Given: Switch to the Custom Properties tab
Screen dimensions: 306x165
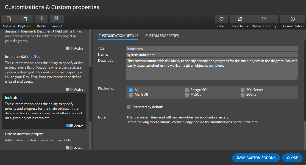Looking at the screenshot, I should (x=162, y=36).
